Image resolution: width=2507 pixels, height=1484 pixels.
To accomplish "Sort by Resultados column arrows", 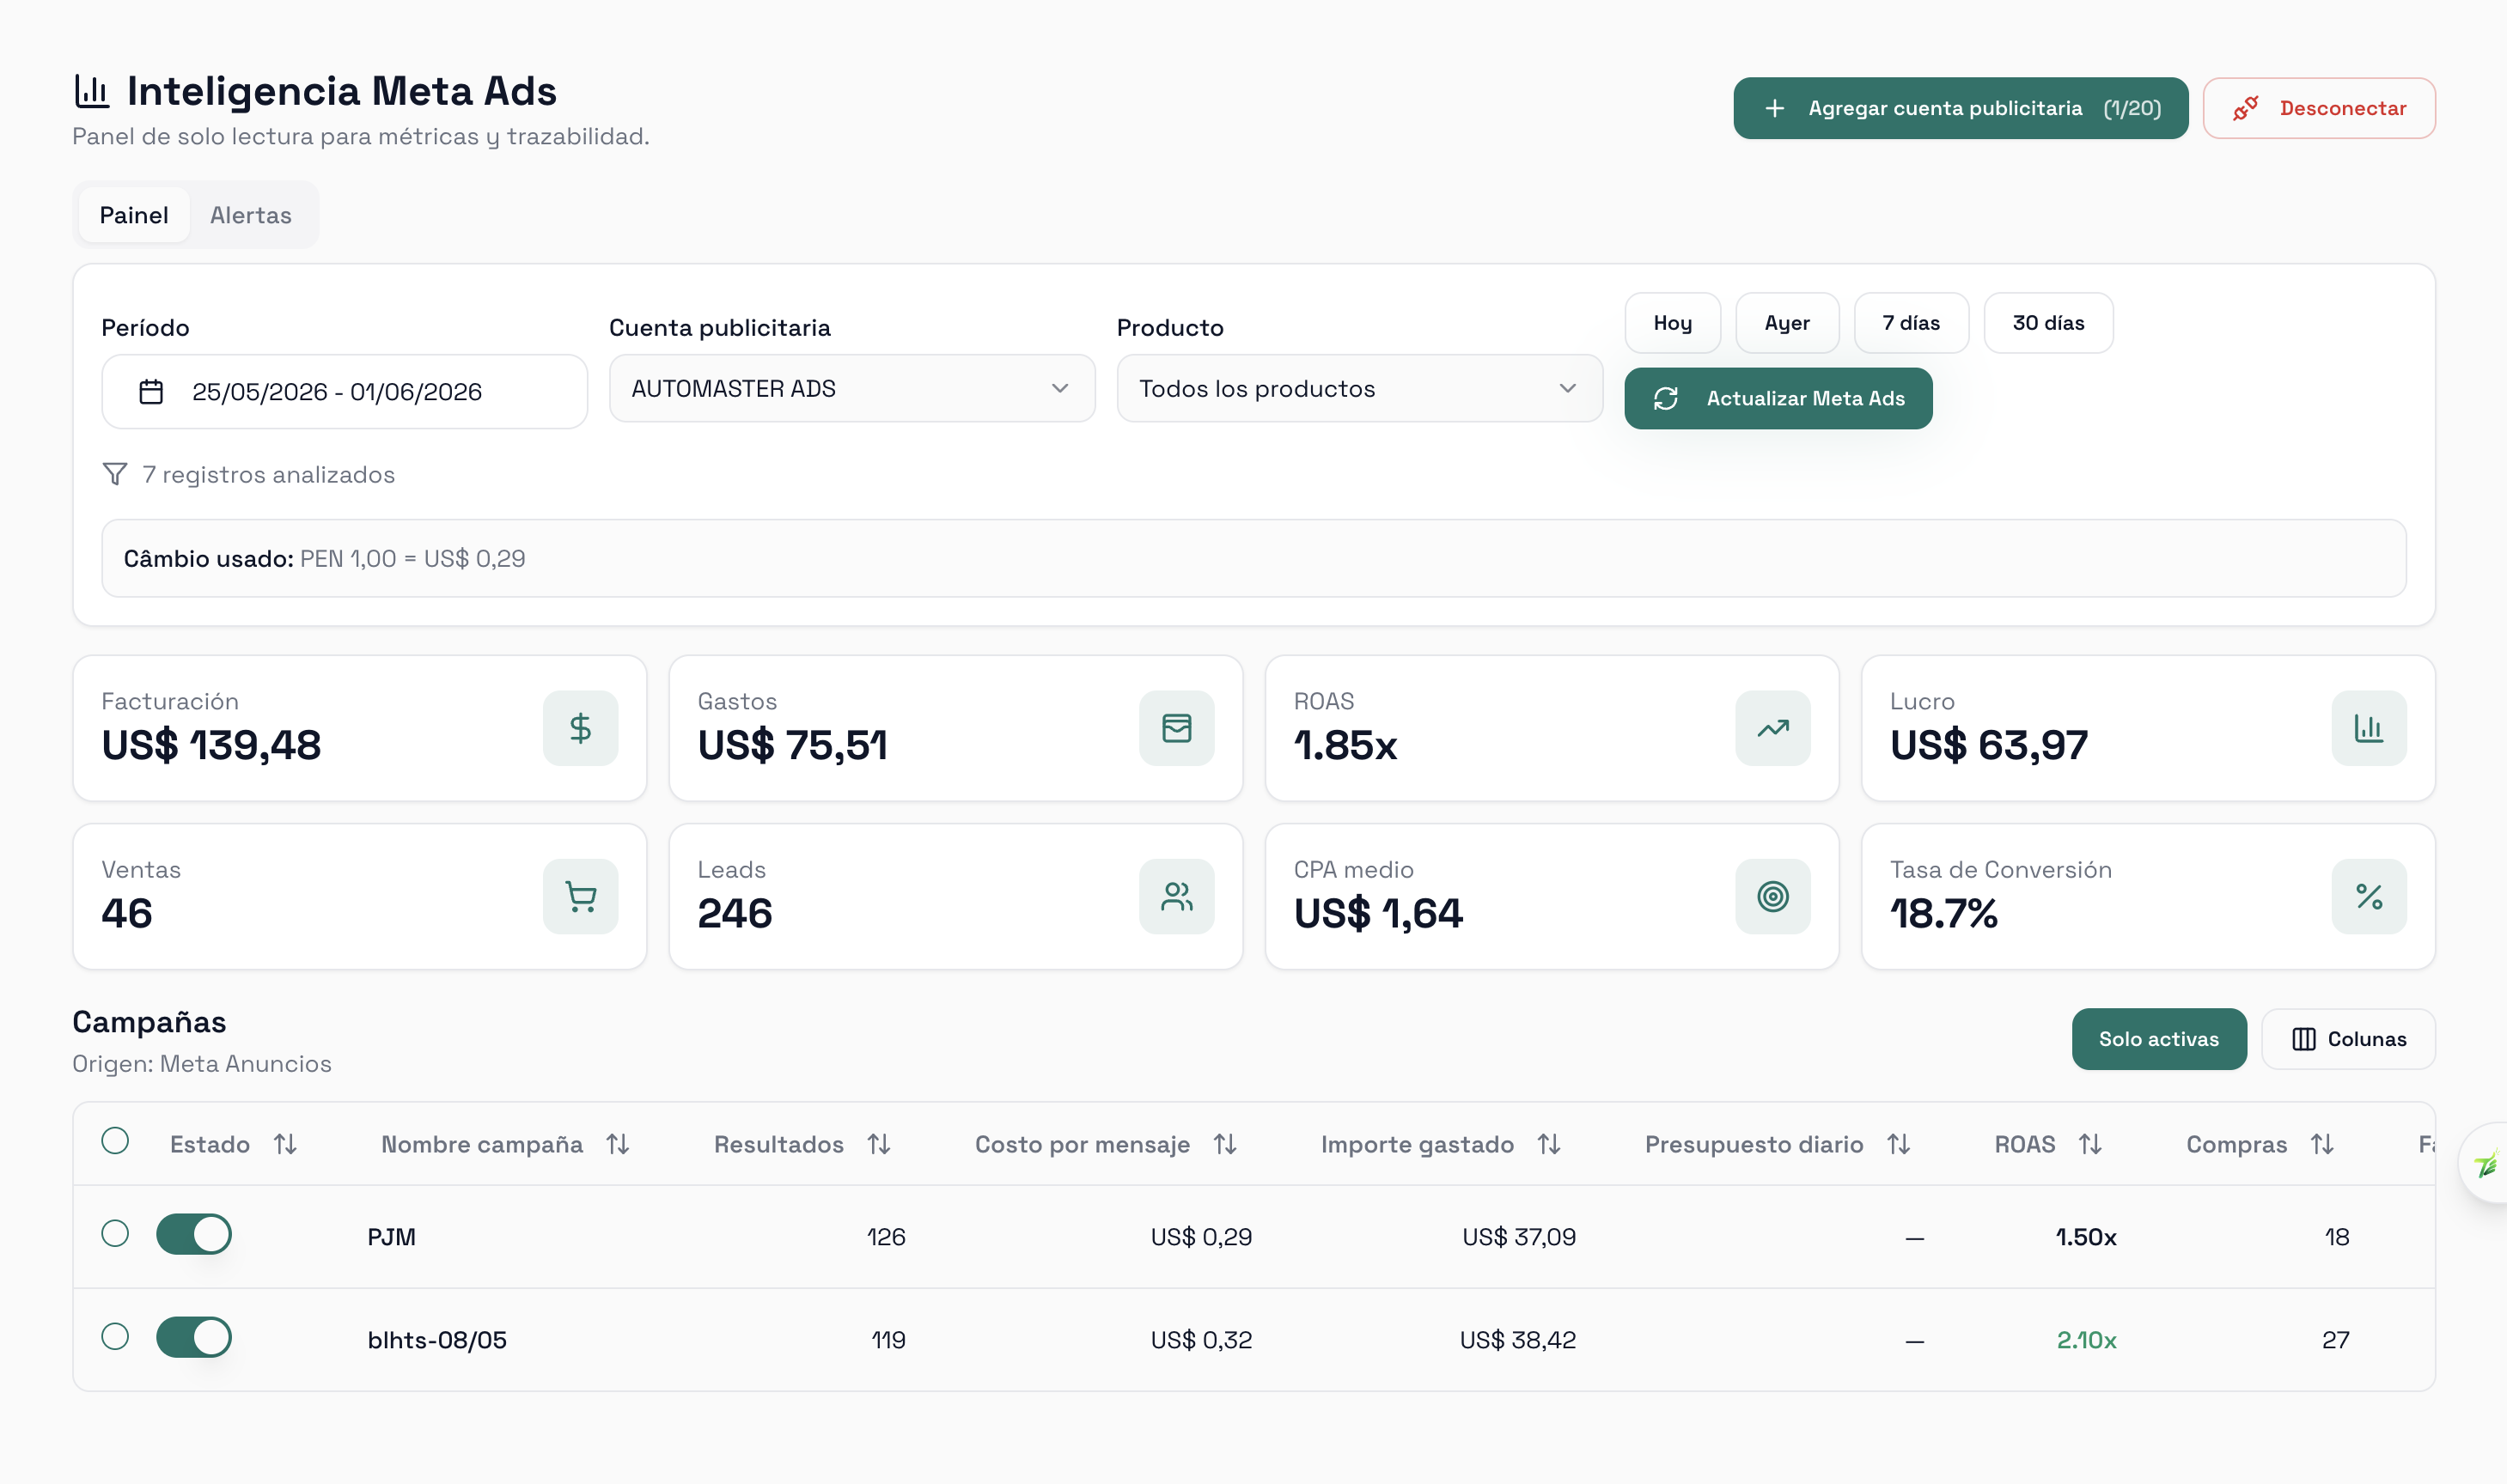I will (x=878, y=1144).
